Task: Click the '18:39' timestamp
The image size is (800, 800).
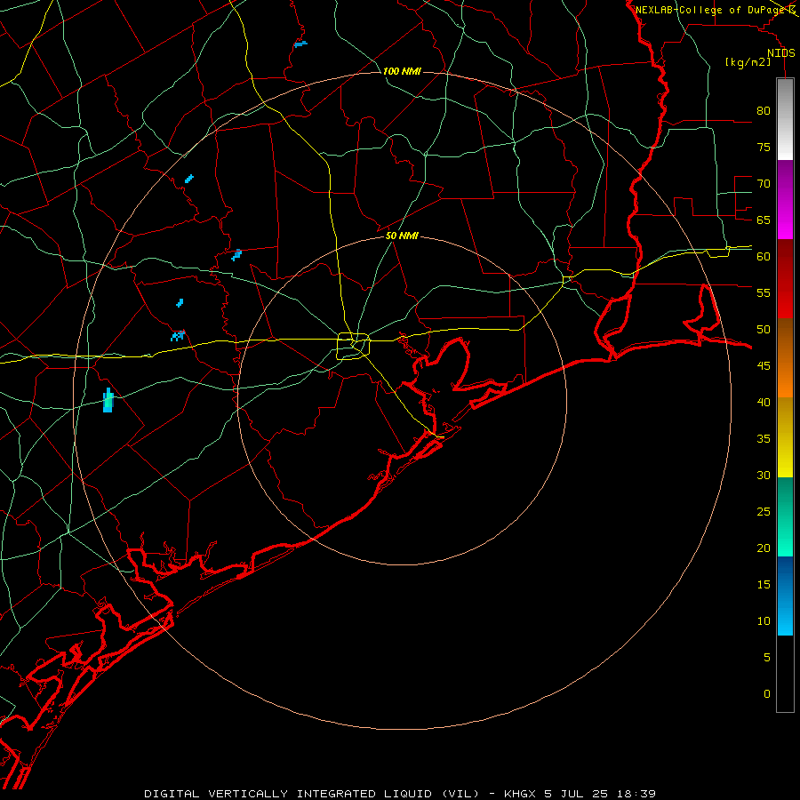Action: tap(636, 794)
